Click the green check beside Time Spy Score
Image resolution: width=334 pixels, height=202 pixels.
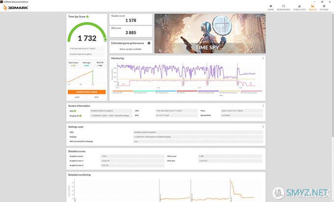(87, 17)
